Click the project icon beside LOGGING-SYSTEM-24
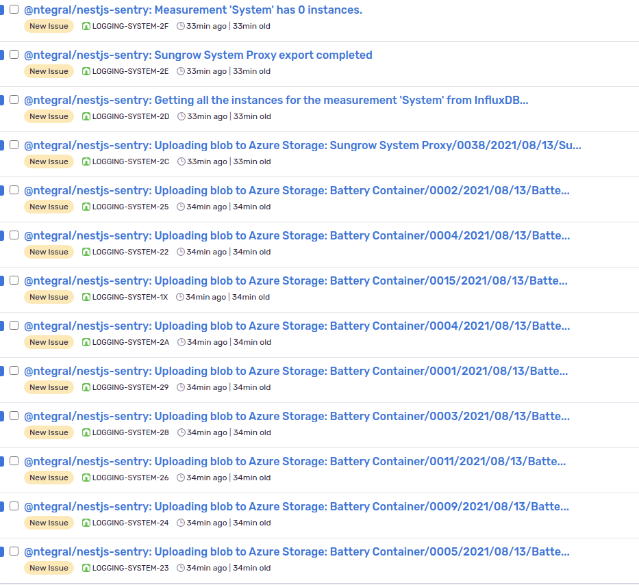 coord(86,523)
